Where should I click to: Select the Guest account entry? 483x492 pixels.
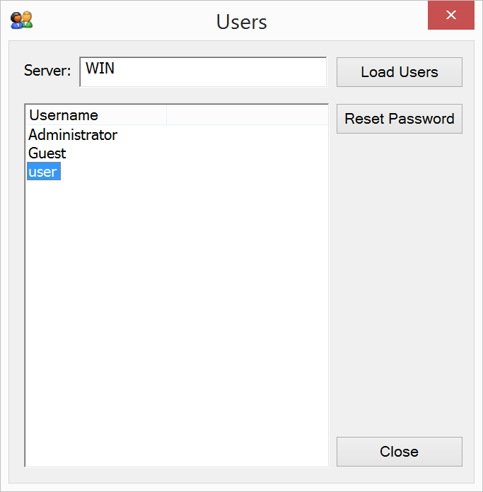coord(47,153)
